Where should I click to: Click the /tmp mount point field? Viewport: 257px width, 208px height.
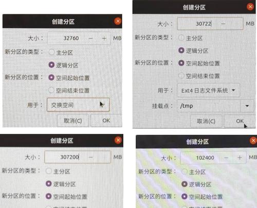[x=209, y=106]
